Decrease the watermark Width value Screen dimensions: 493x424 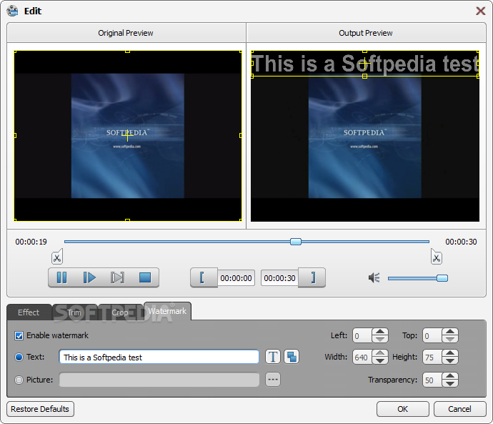(x=380, y=360)
